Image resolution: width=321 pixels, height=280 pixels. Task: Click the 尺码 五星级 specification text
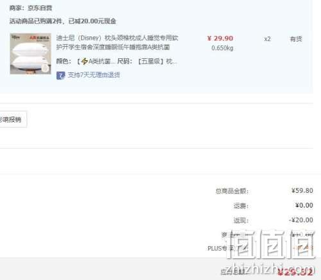click(147, 62)
